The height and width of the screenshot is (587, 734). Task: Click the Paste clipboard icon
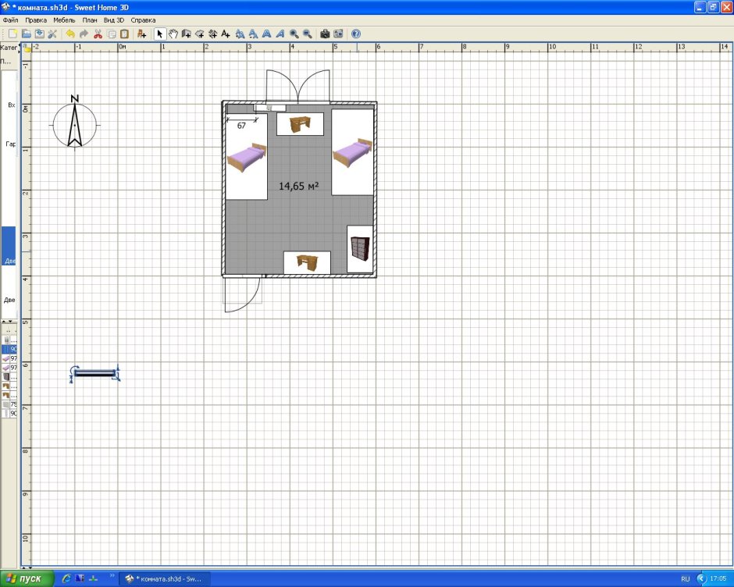pyautogui.click(x=124, y=34)
